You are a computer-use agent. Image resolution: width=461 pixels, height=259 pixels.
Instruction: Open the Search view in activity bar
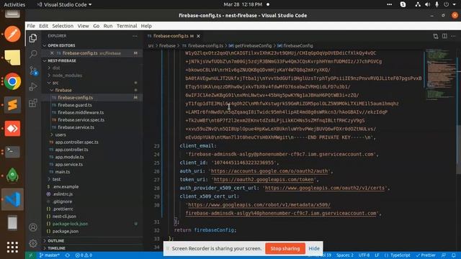coord(33,54)
